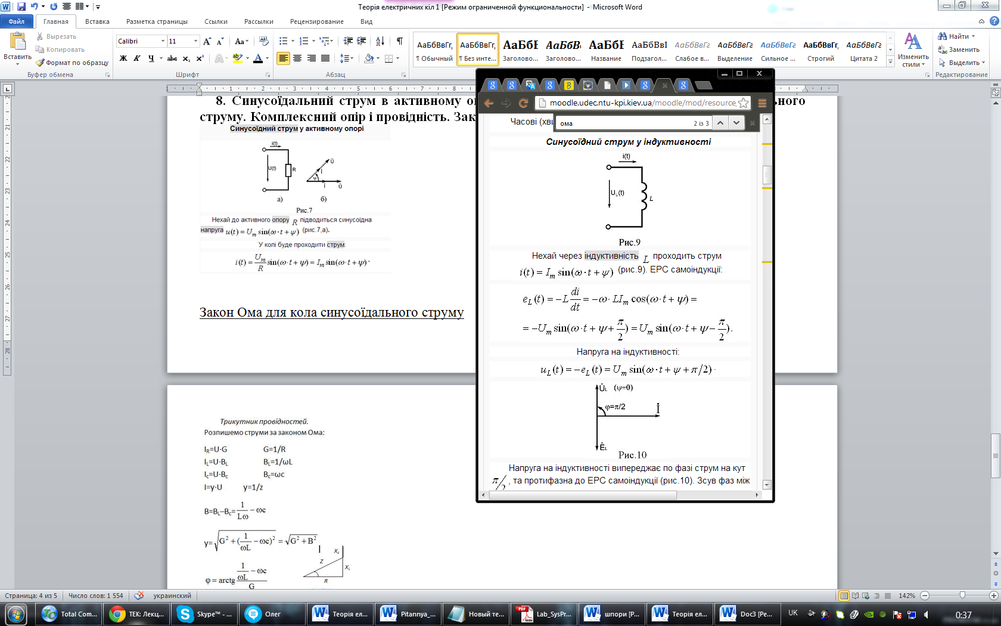Click the Заменить button
The image size is (1001, 626).
(959, 49)
